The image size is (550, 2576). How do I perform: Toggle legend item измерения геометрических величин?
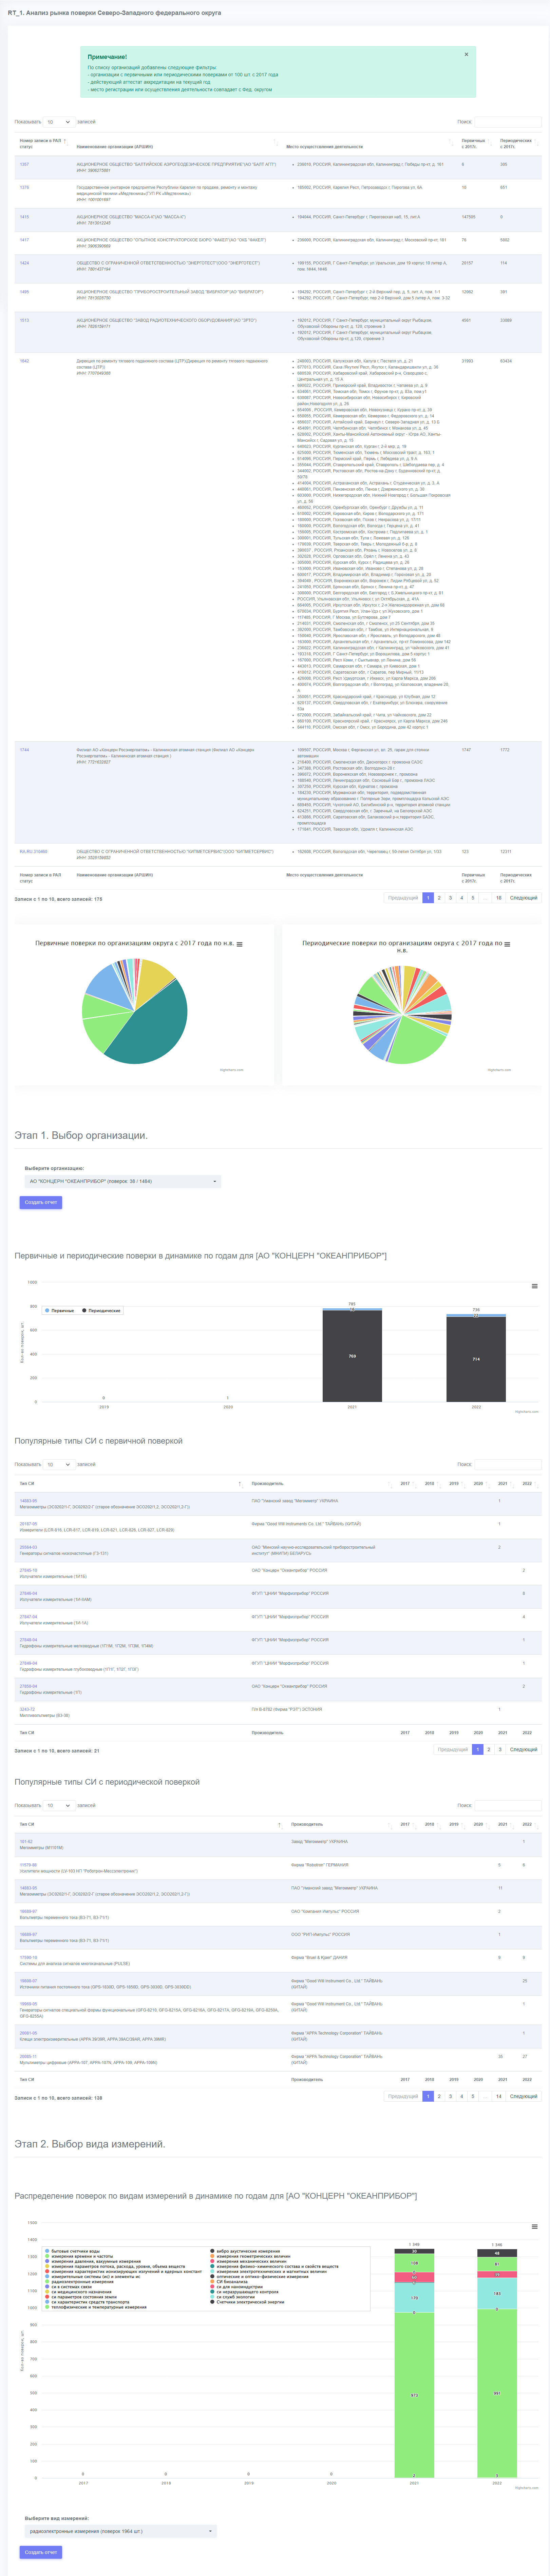pos(251,2256)
